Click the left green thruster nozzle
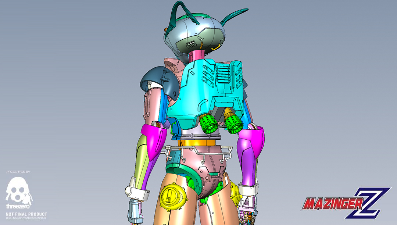The height and width of the screenshot is (225, 397). tap(209, 122)
